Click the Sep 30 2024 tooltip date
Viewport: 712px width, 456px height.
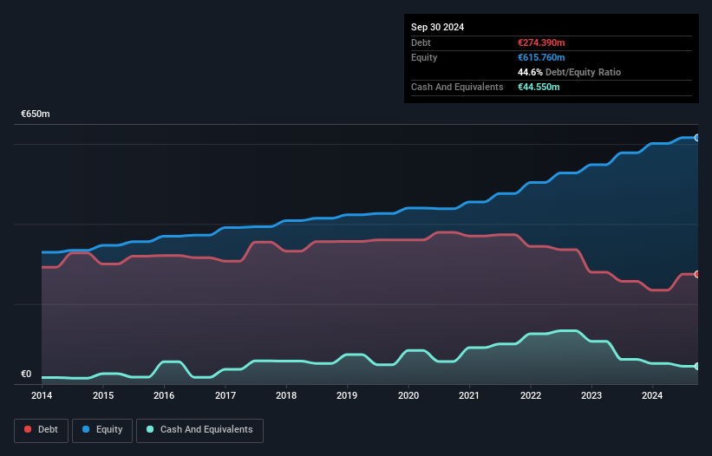437,27
